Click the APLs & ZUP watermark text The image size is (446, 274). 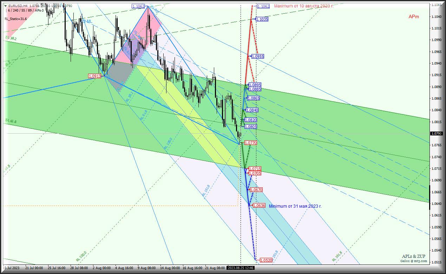tap(414, 256)
